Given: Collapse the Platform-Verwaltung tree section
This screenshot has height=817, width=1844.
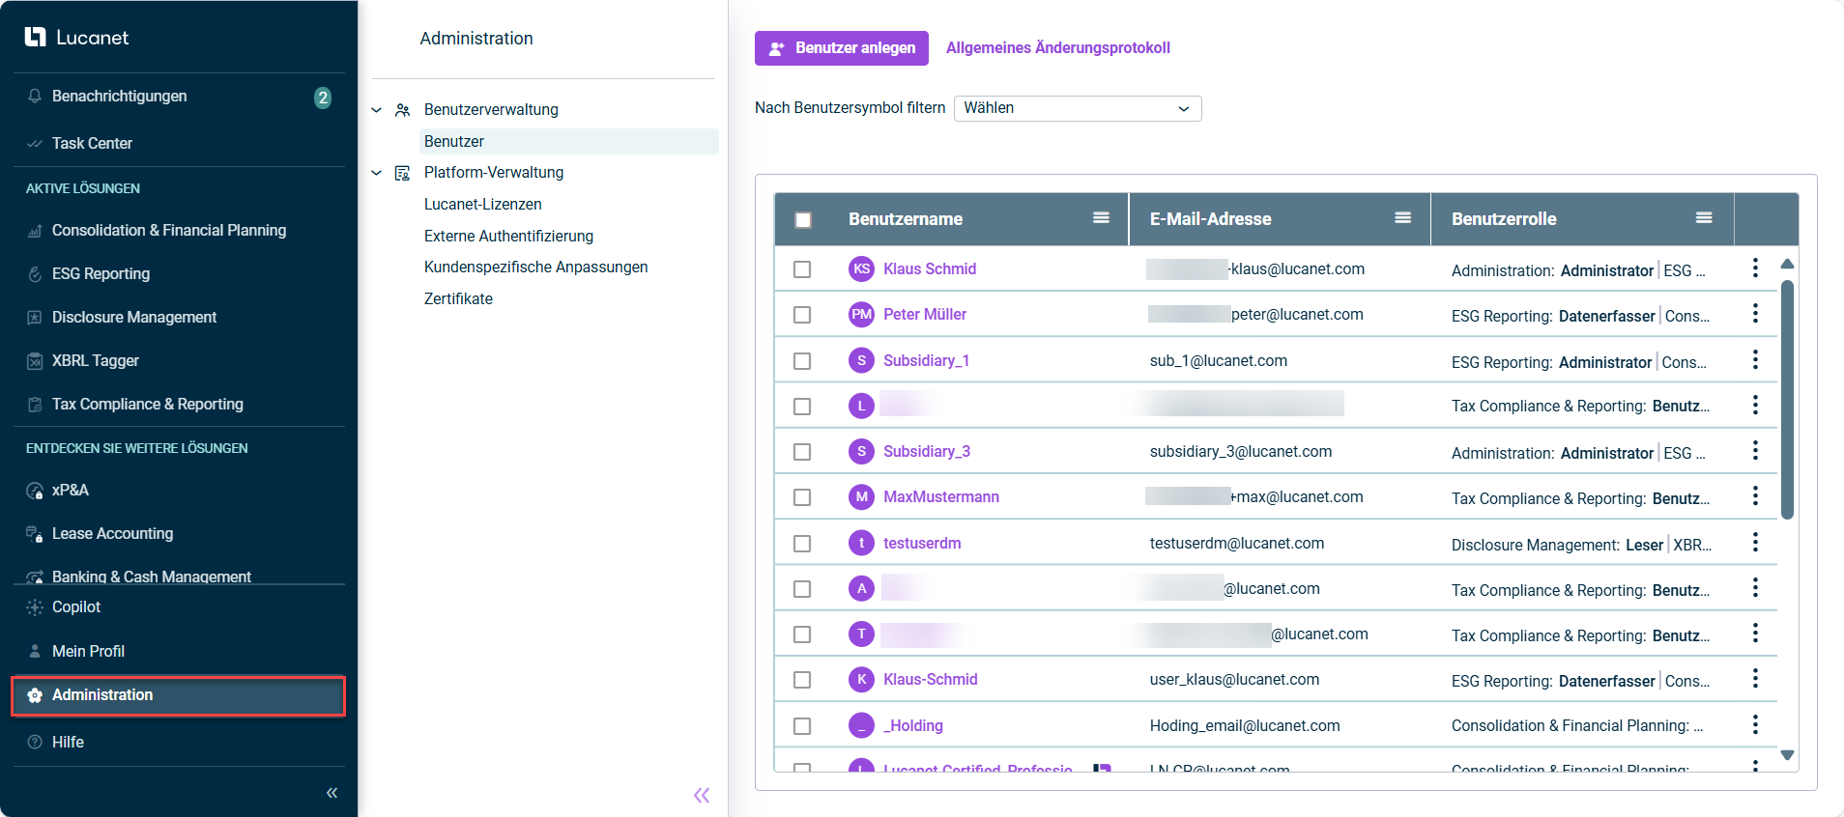Looking at the screenshot, I should click(377, 173).
